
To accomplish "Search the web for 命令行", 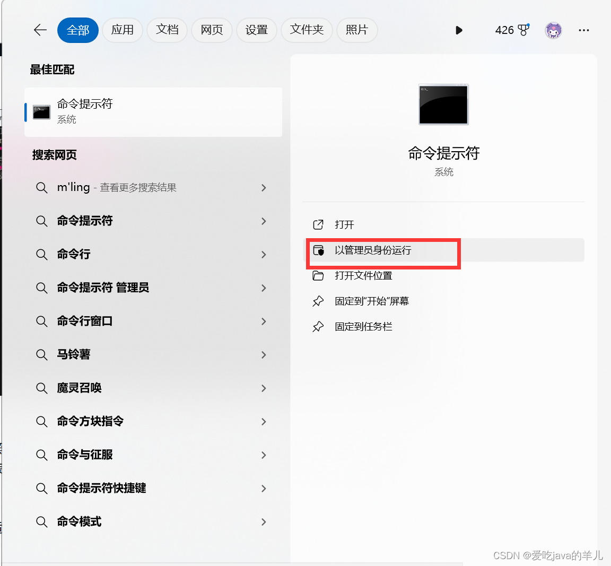I will [x=153, y=255].
